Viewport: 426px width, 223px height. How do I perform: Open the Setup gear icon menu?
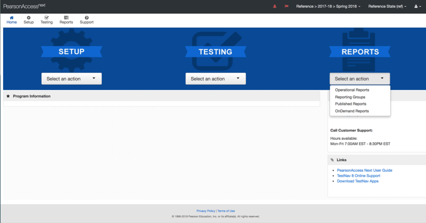pyautogui.click(x=29, y=17)
